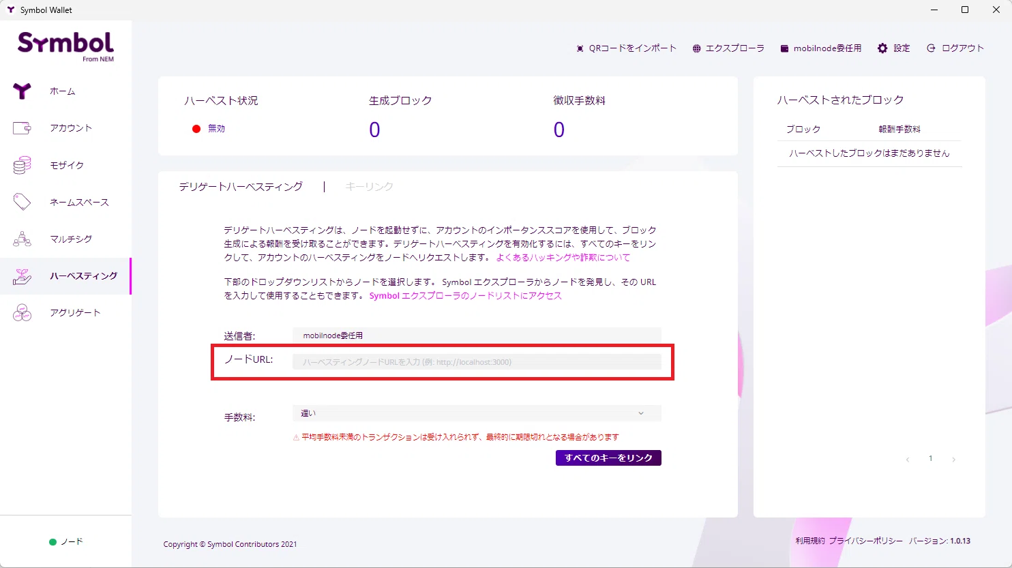Screen dimensions: 1012x568
Task: Select page 1 in pagination
Action: click(x=930, y=459)
